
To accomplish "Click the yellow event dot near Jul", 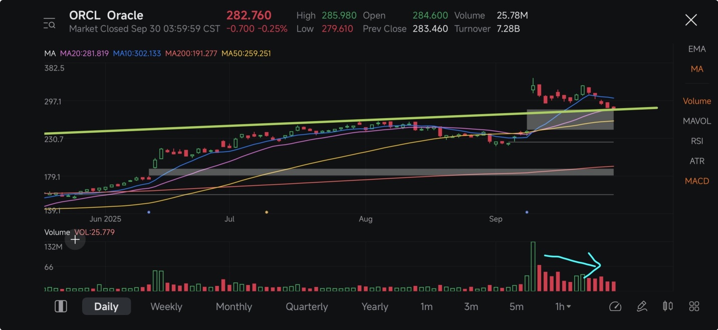I will 267,212.
